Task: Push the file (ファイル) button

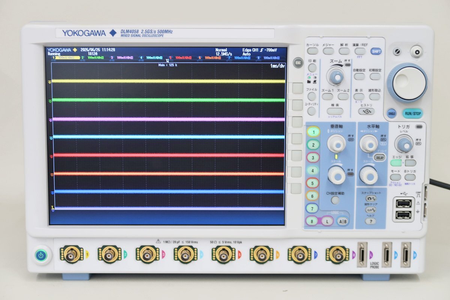Action: pyautogui.click(x=312, y=96)
